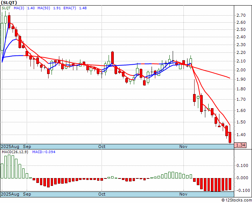
Task: Click the 1.80 price axis label
Action: tap(241, 89)
